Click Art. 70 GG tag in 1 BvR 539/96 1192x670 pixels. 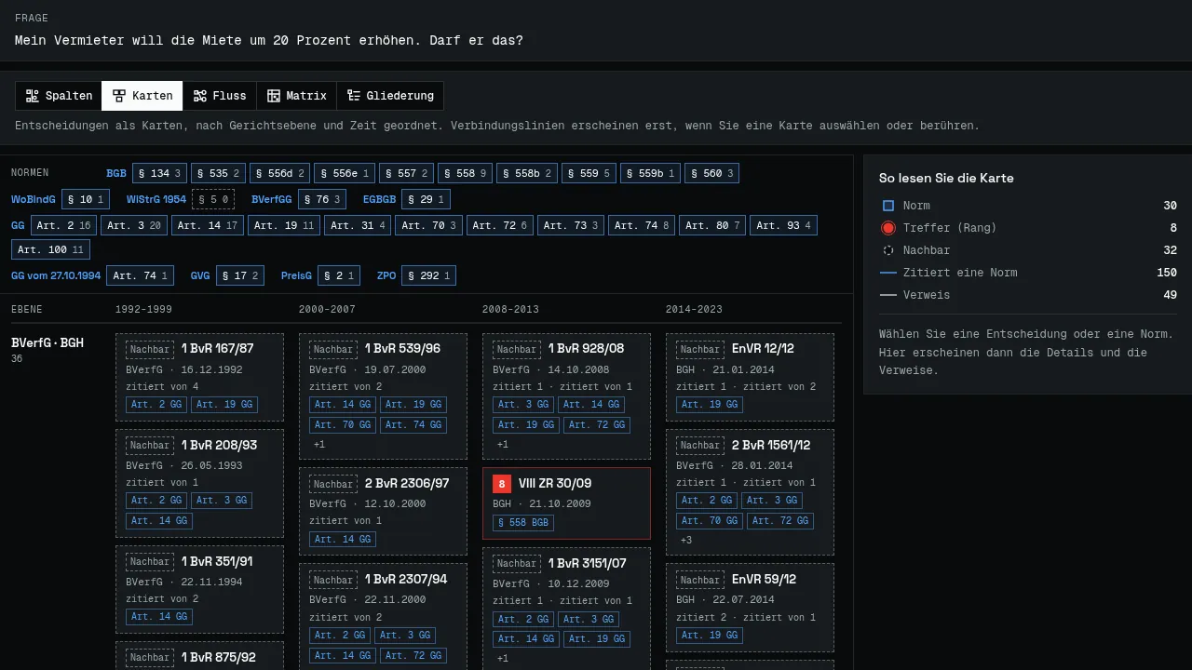click(x=342, y=425)
